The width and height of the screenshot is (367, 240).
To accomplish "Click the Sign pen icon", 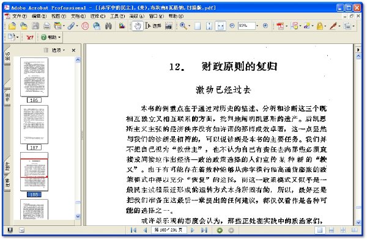I will point(333,26).
